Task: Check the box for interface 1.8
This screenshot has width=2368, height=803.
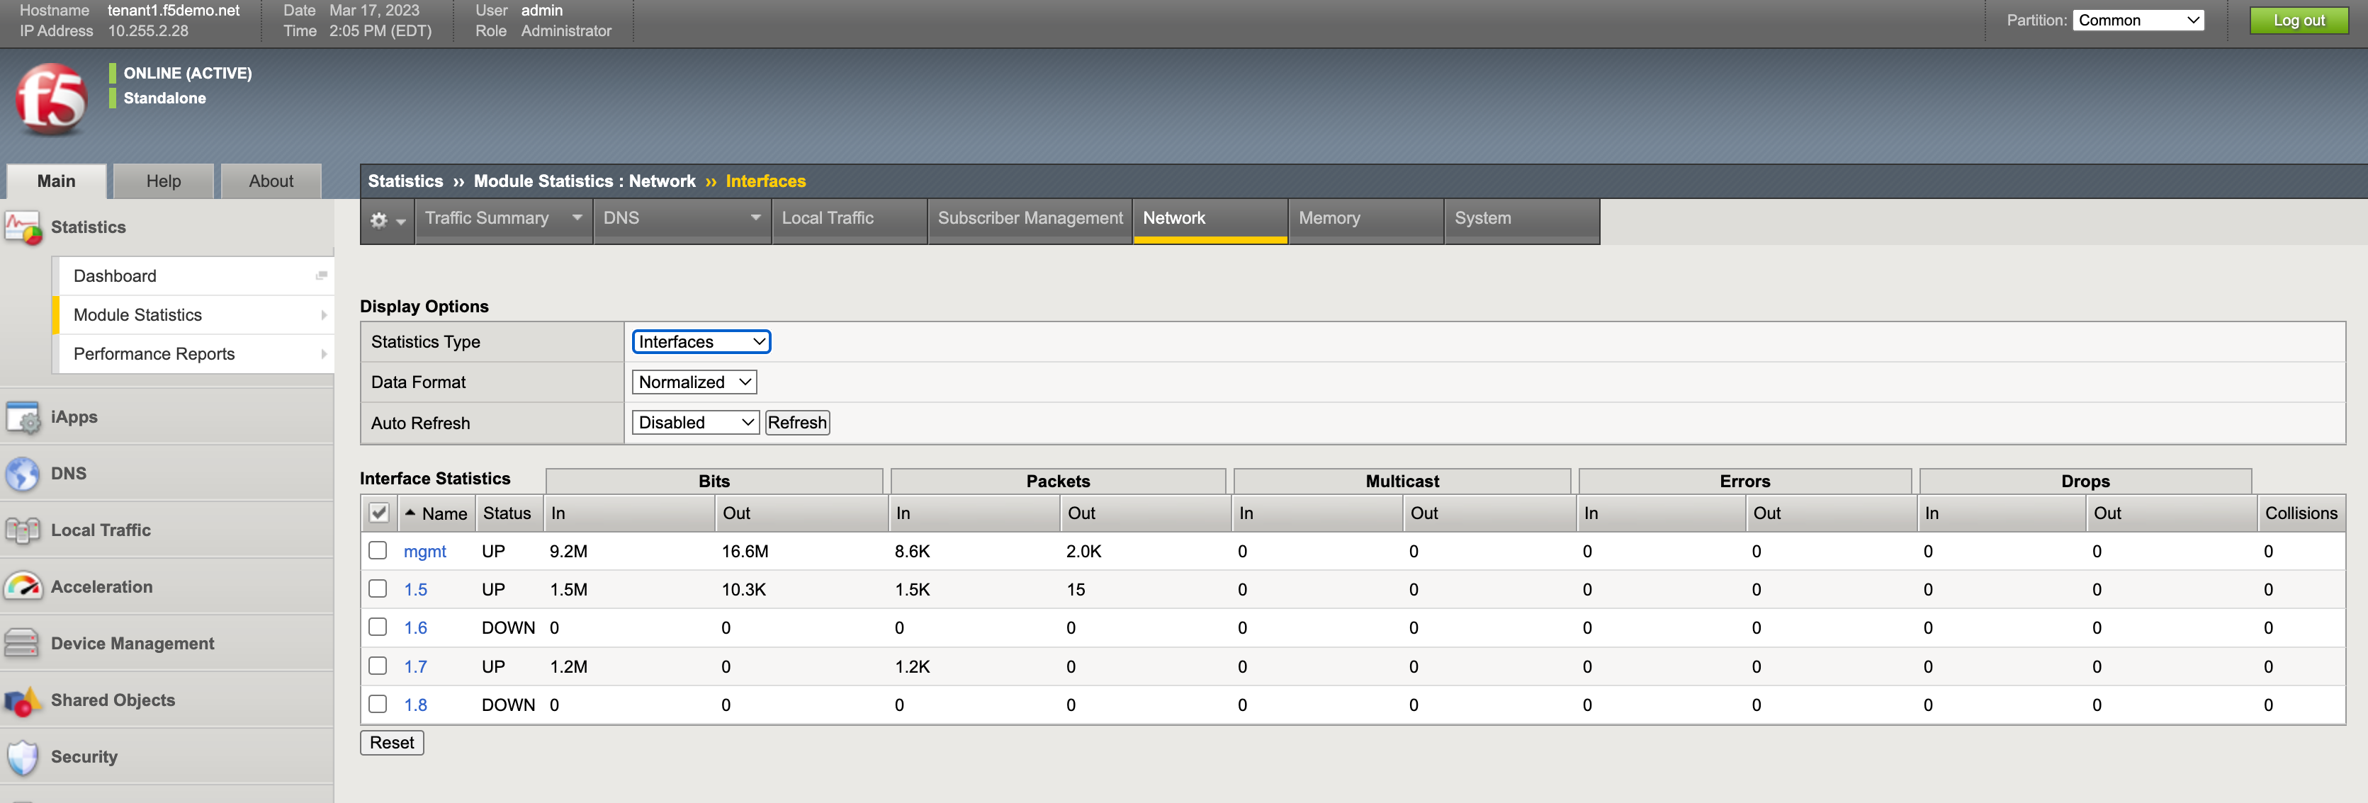Action: pyautogui.click(x=378, y=704)
